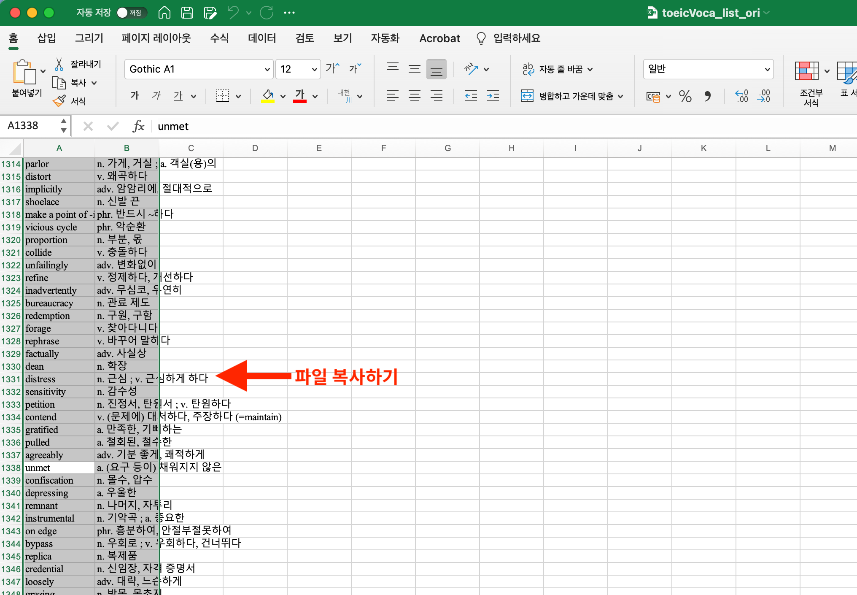Click the Home icon in title bar

coord(164,13)
